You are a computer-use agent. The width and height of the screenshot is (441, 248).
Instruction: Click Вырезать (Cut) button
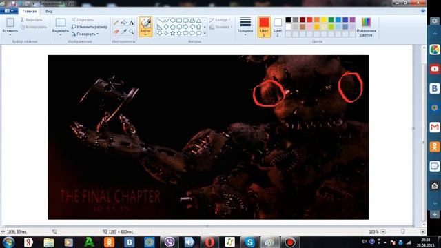[32, 20]
